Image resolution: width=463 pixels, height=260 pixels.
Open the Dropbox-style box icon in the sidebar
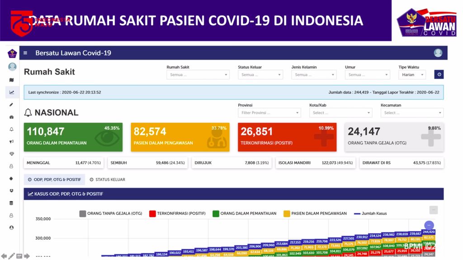(11, 191)
